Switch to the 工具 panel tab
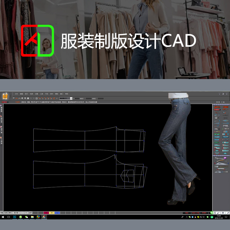The image size is (230, 230). (223, 102)
